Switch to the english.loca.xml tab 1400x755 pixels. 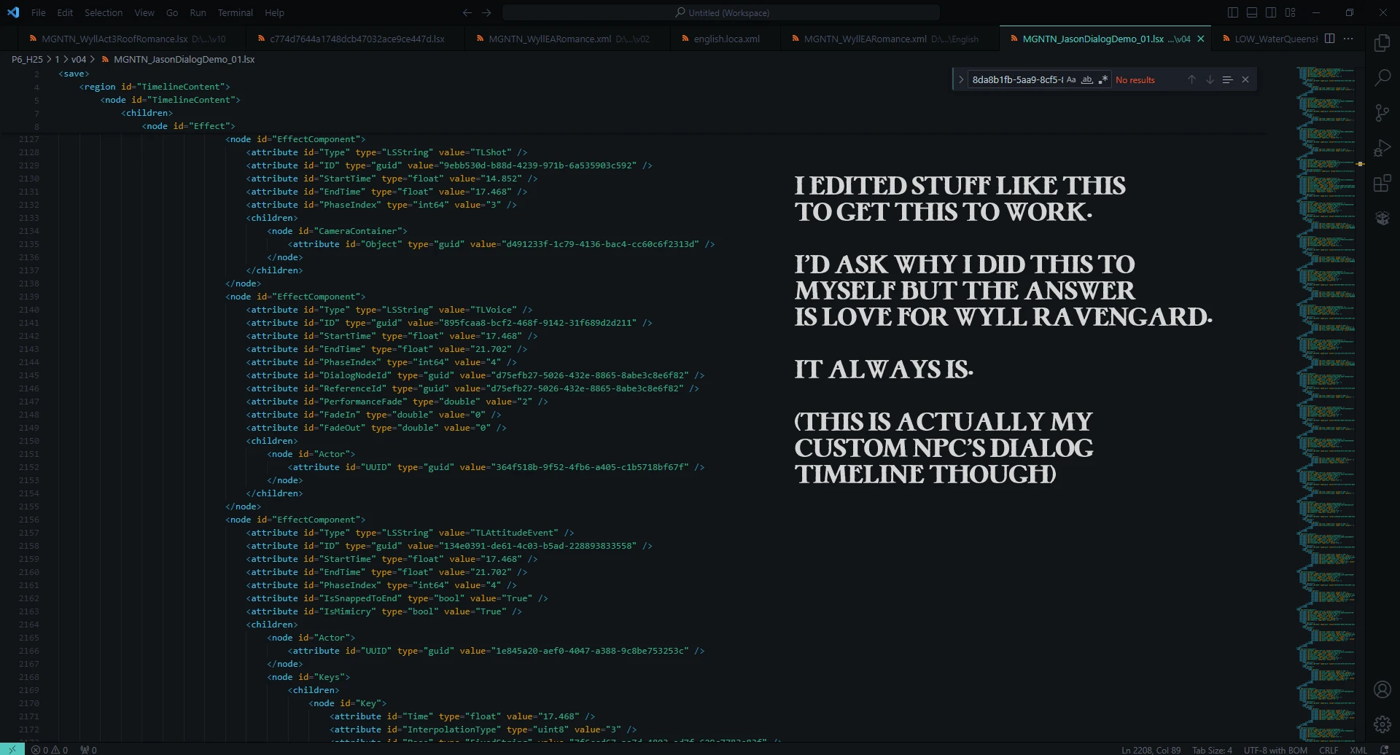pos(726,39)
